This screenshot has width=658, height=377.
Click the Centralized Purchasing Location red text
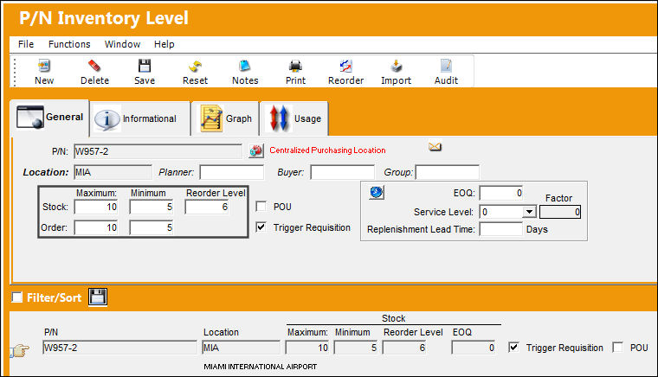[327, 150]
